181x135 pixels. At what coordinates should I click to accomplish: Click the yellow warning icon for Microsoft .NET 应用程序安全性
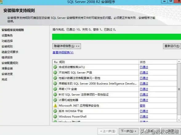pos(55,106)
